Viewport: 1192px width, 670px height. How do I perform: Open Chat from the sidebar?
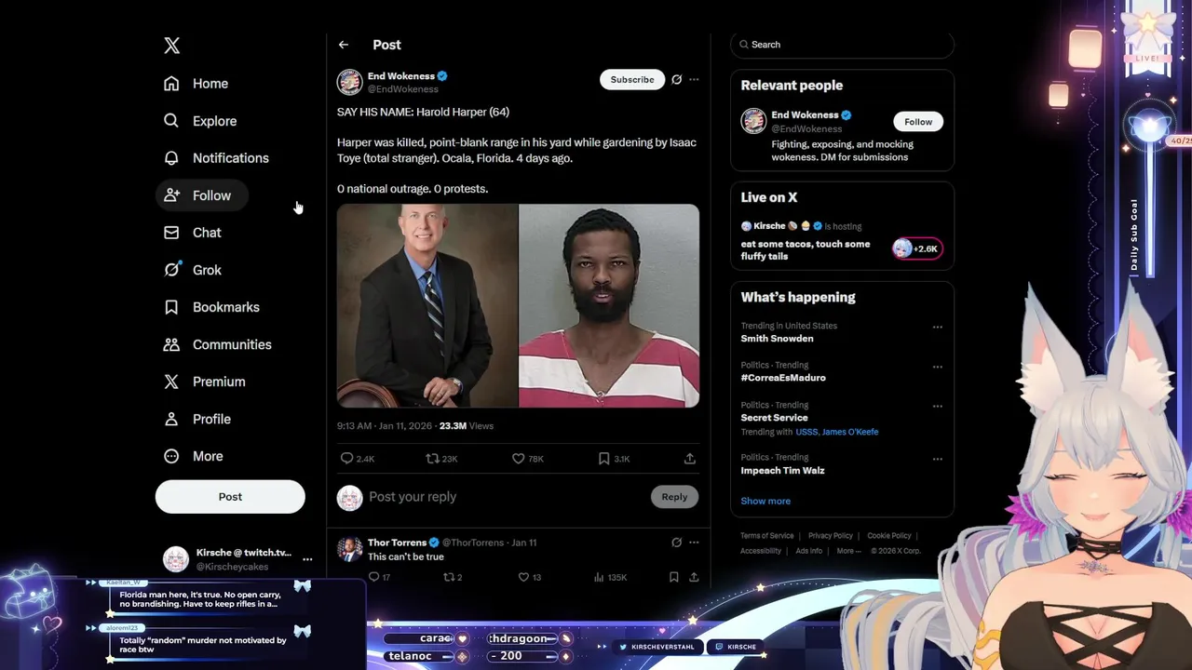193,233
